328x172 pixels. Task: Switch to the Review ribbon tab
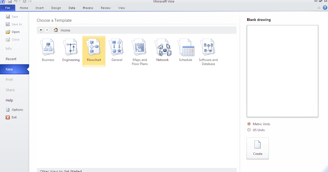point(106,8)
